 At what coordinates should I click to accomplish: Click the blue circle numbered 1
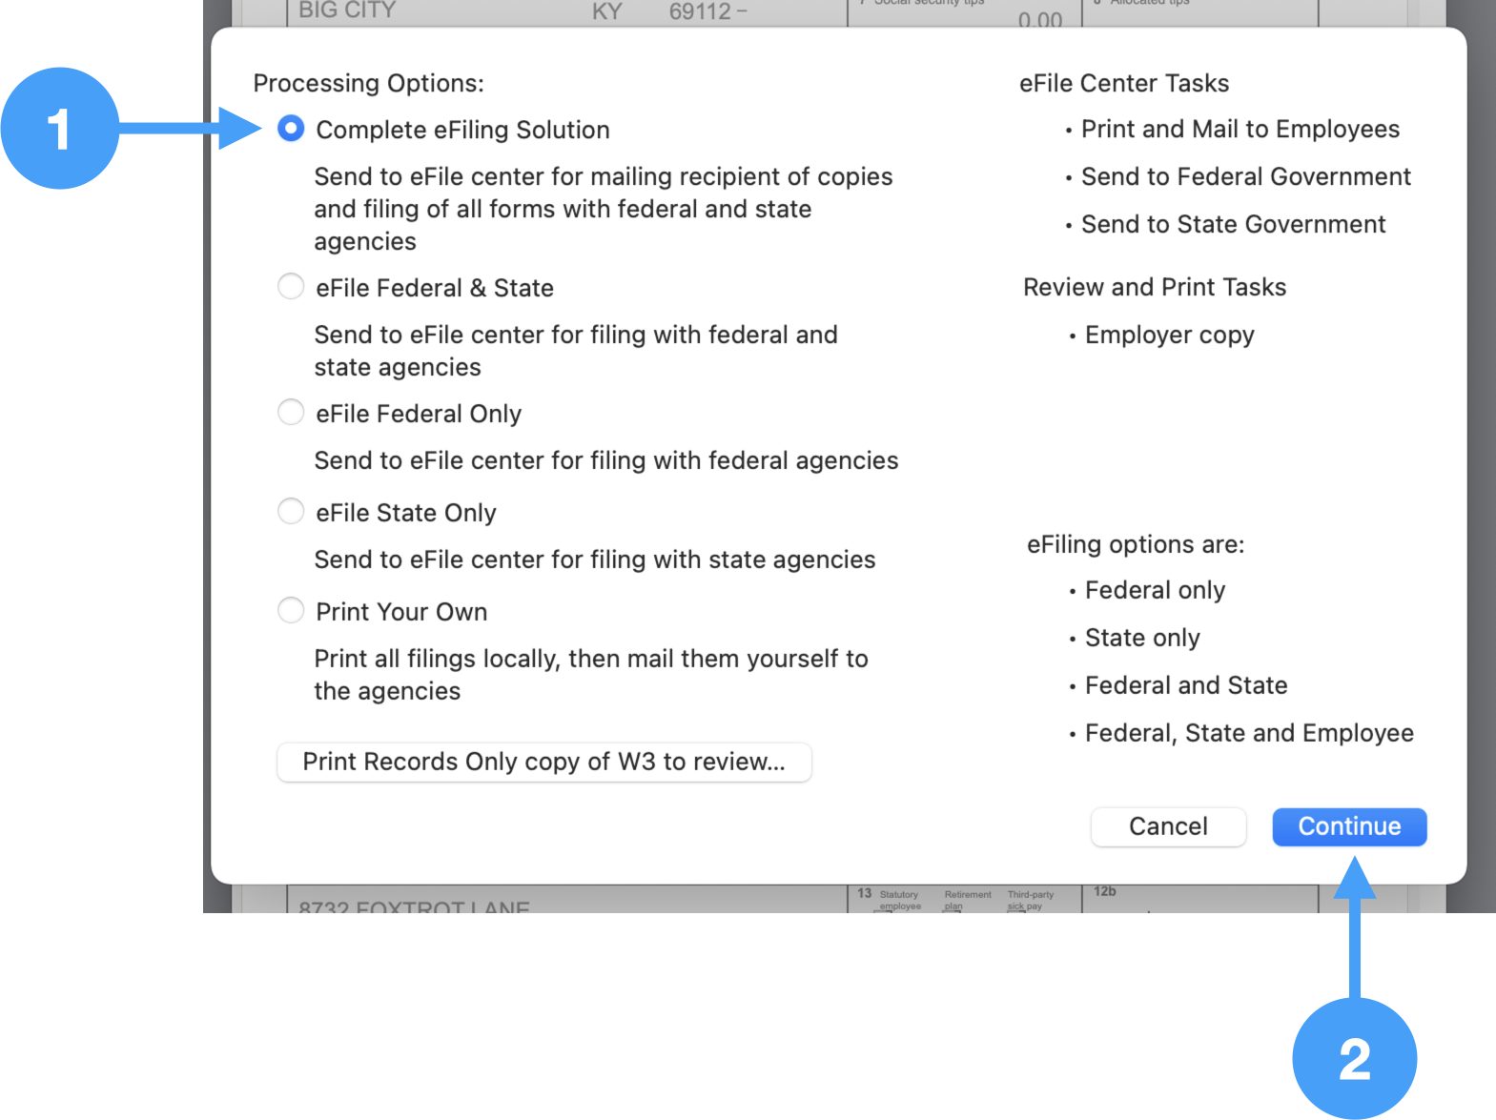point(59,129)
